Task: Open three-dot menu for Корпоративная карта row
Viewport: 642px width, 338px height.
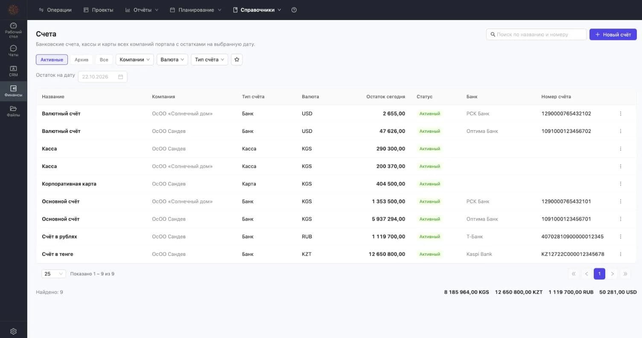Action: pos(620,184)
